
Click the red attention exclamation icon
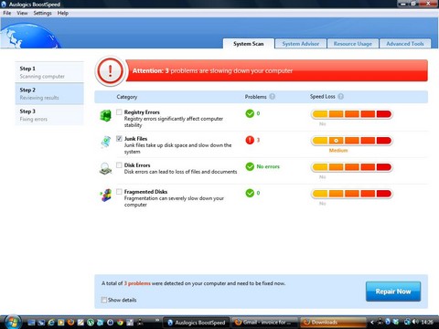point(110,71)
